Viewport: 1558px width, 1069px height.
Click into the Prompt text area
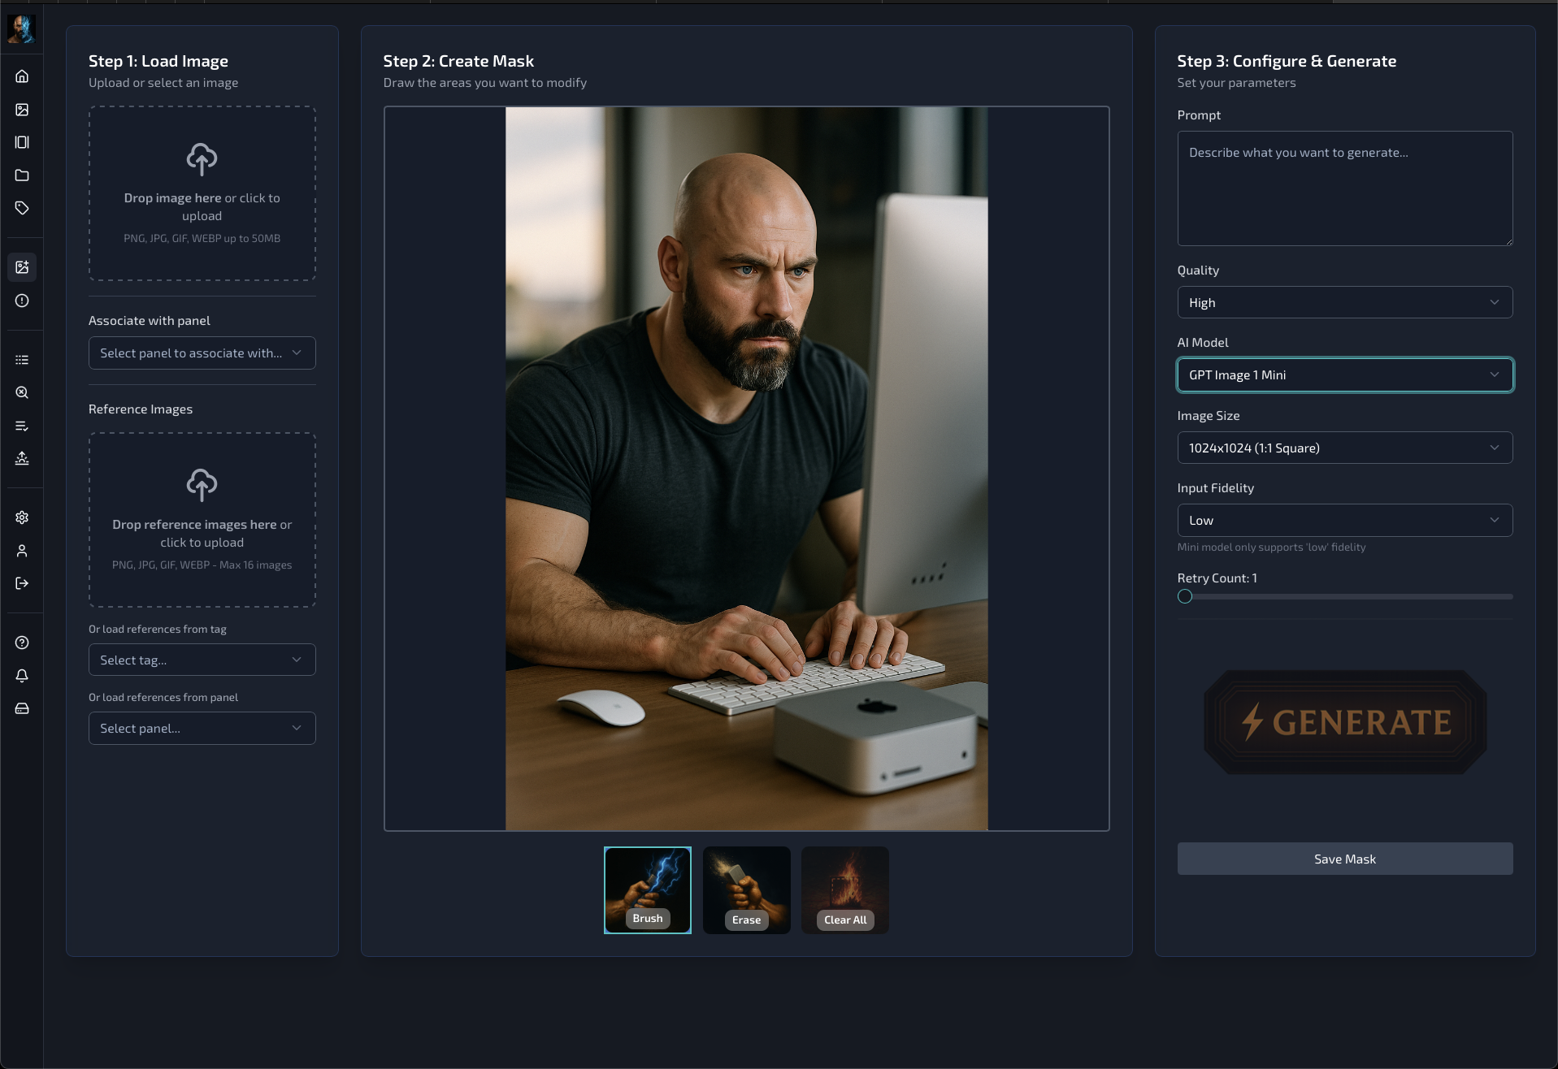point(1344,188)
